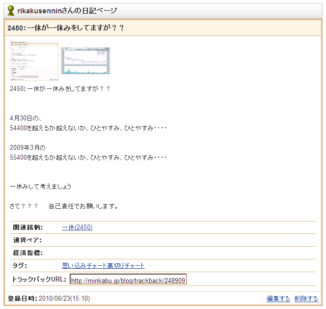Click the 関連銘柄 row label
The image size is (326, 309).
28,227
